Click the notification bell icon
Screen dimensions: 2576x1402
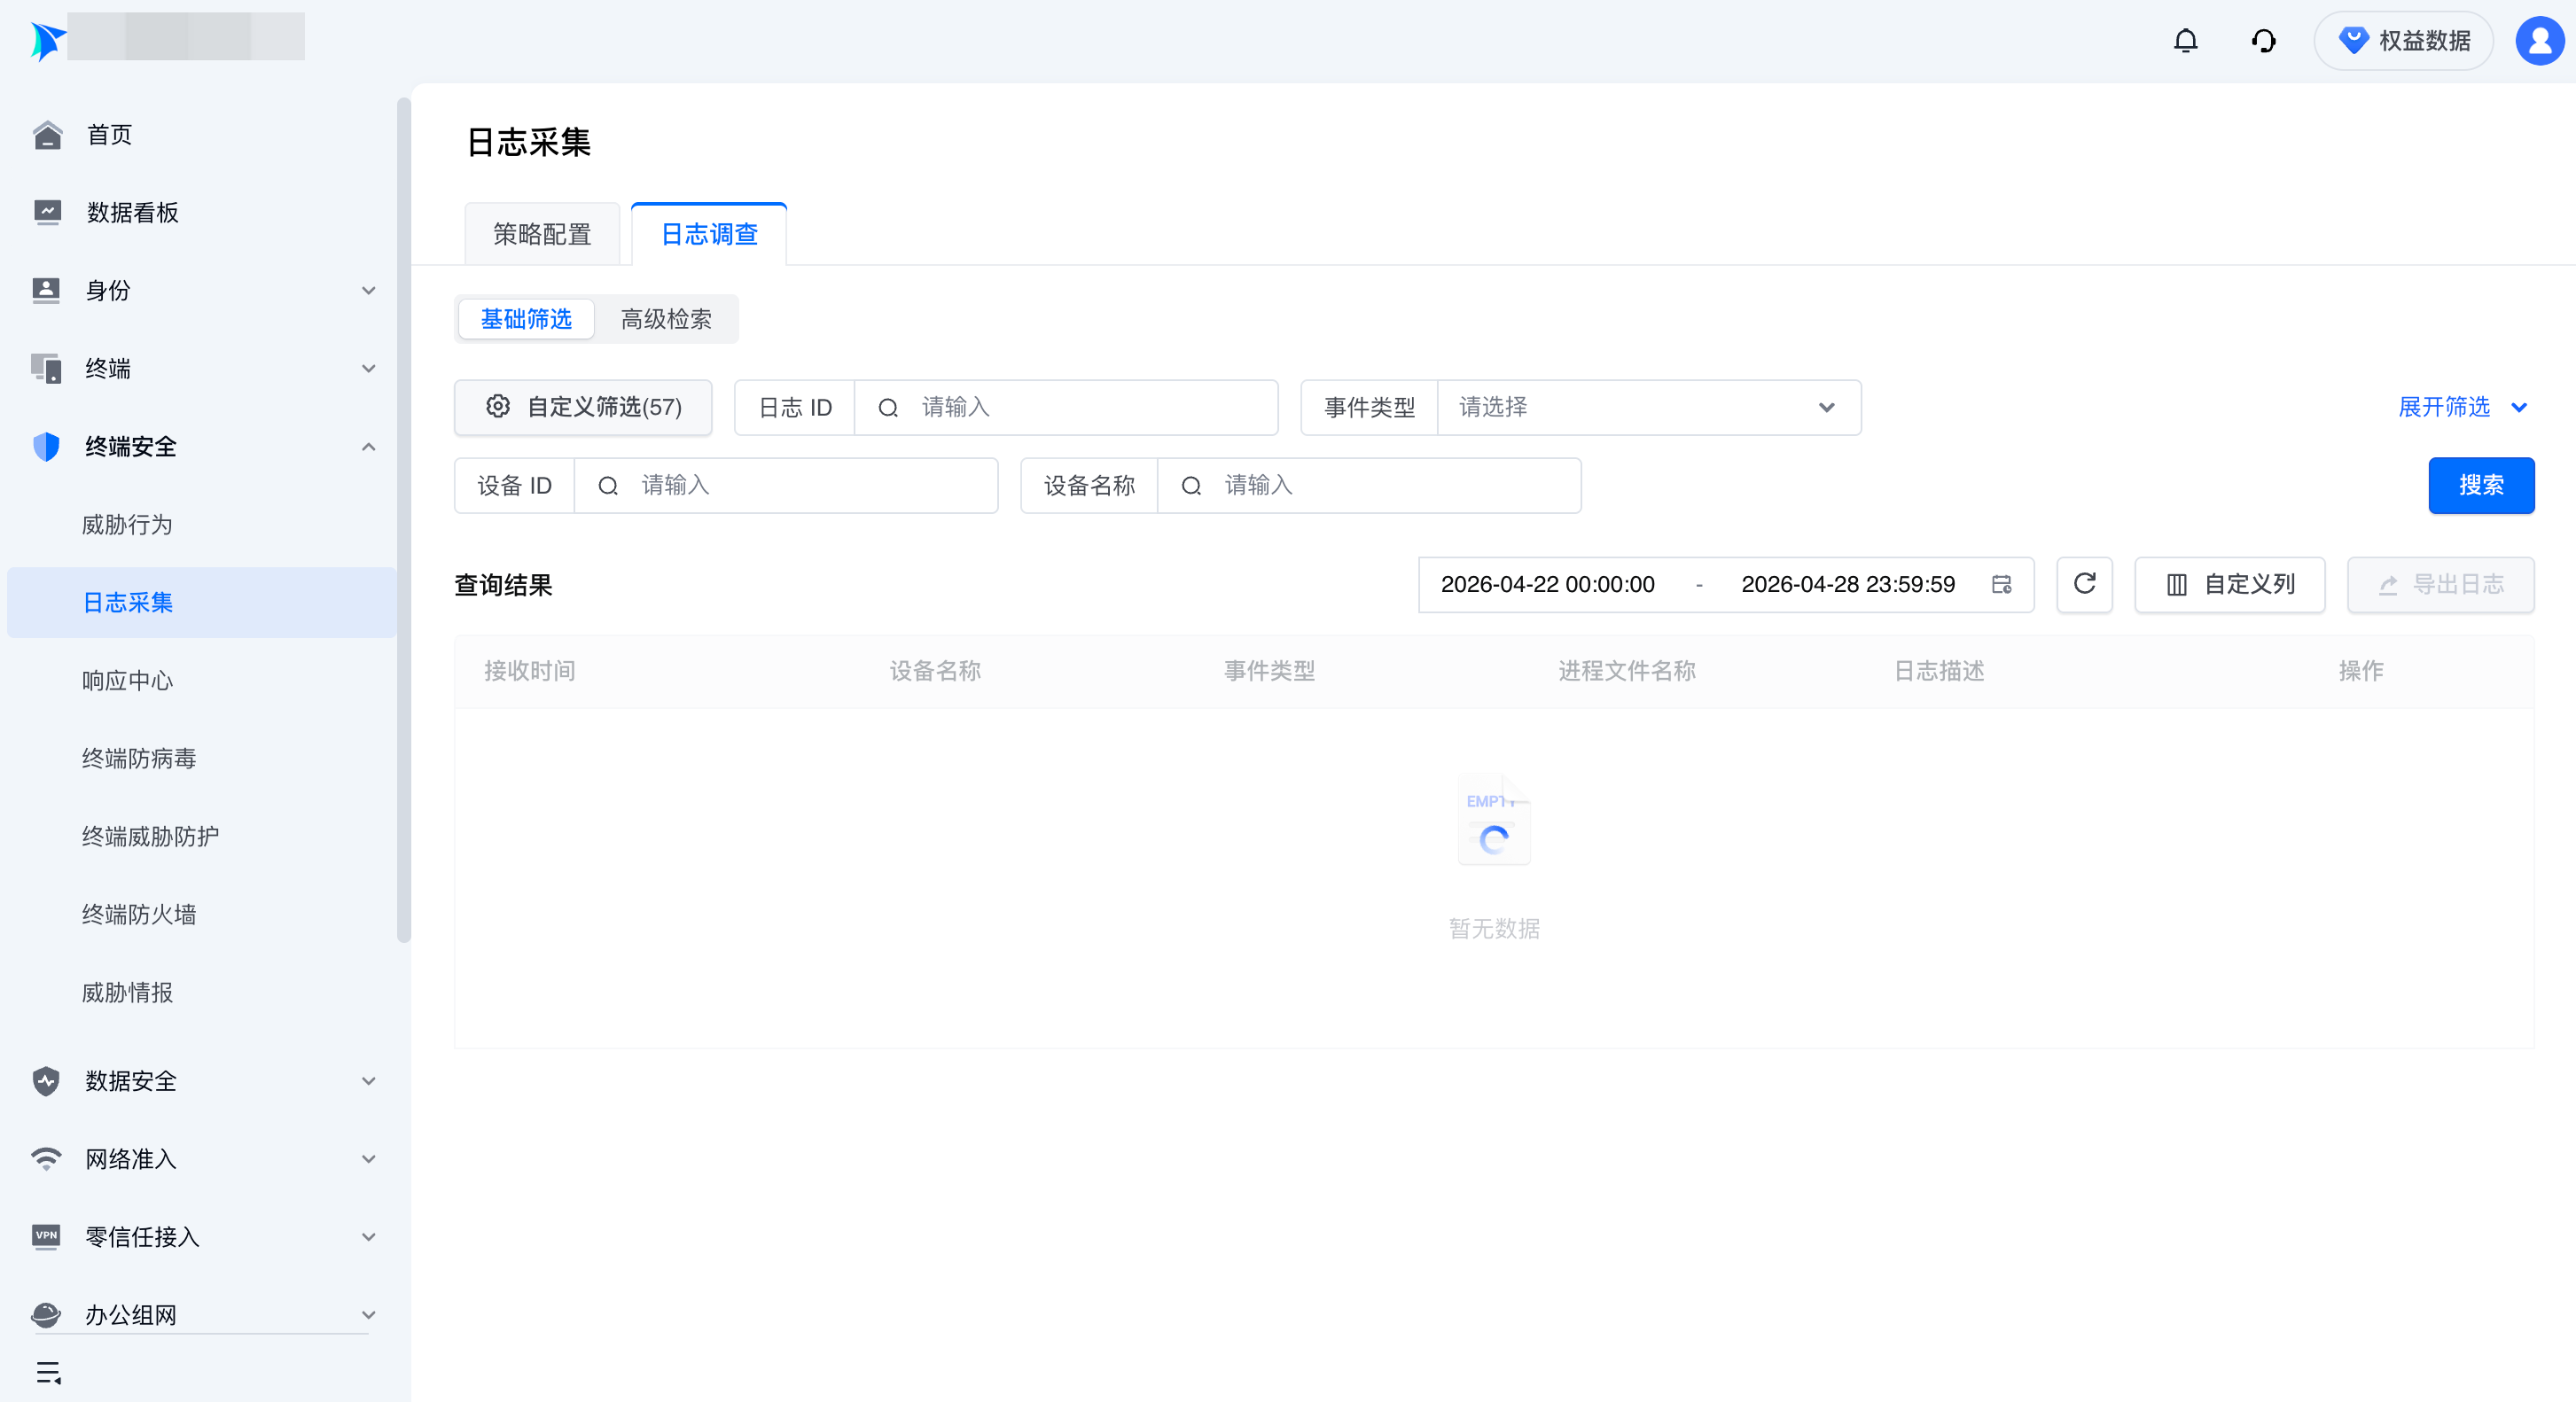(x=2185, y=41)
